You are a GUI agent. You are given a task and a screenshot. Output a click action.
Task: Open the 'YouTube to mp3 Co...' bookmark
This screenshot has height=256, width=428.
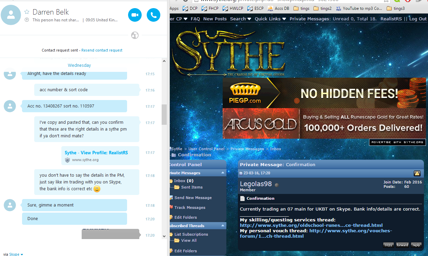coord(359,8)
